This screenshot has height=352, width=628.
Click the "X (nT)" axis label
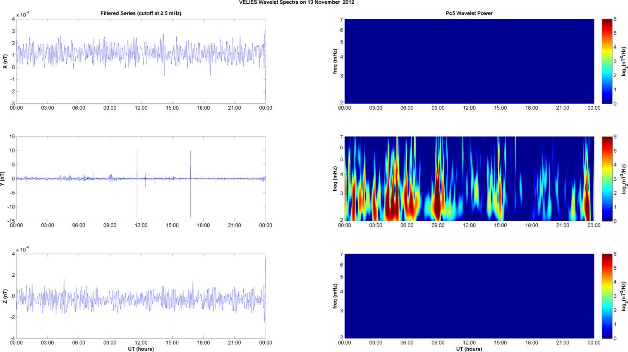5,61
